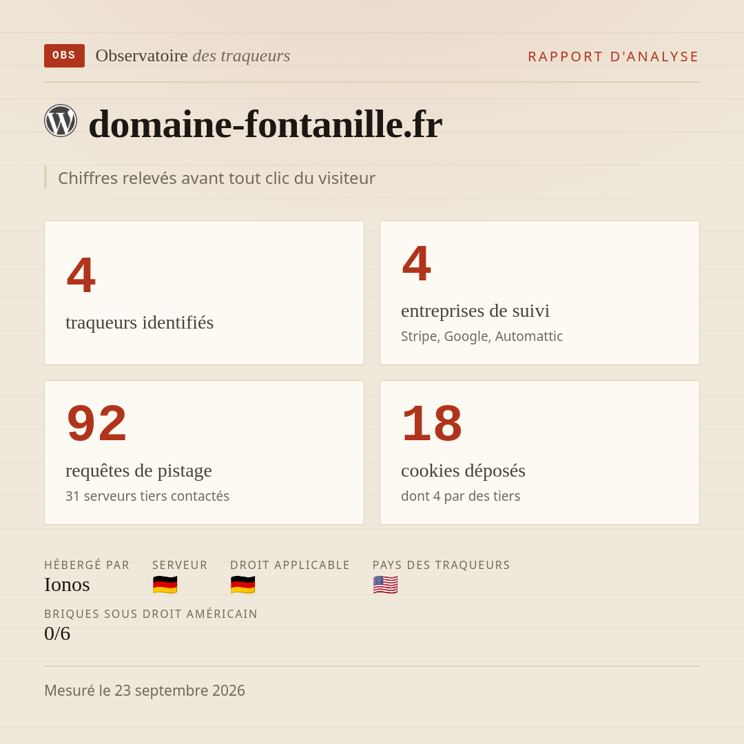Open the requêtes de pistage card
Screen dimensions: 744x744
[x=204, y=453]
